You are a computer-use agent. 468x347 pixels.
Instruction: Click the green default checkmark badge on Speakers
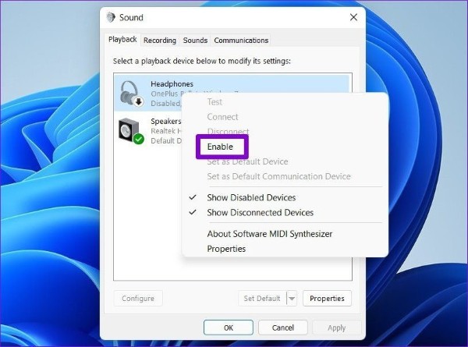pyautogui.click(x=137, y=139)
